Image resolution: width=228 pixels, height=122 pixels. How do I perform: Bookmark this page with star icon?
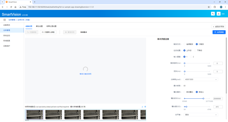pyautogui.click(x=209, y=7)
